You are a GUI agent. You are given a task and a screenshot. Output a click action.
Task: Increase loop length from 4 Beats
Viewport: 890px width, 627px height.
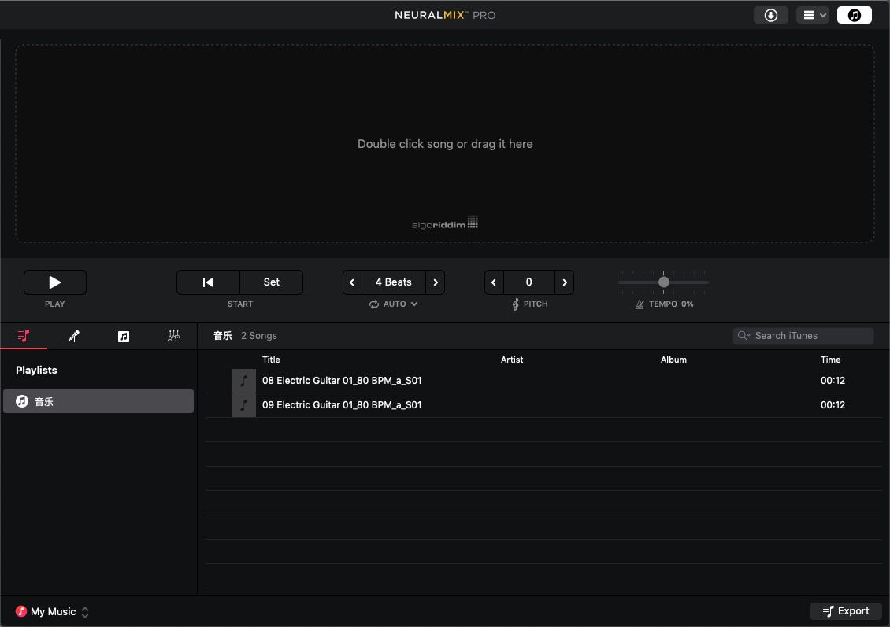436,282
